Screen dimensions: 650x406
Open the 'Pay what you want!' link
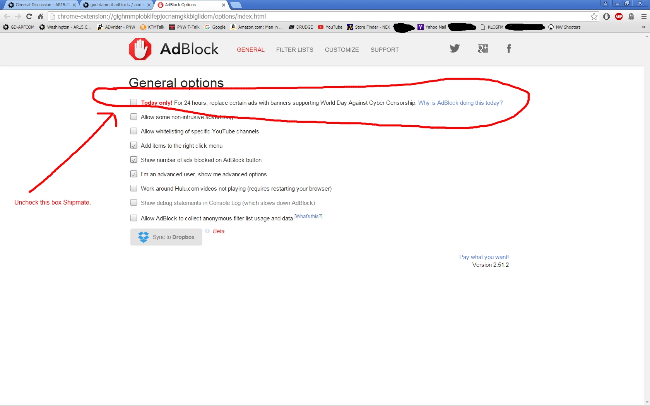coord(484,257)
